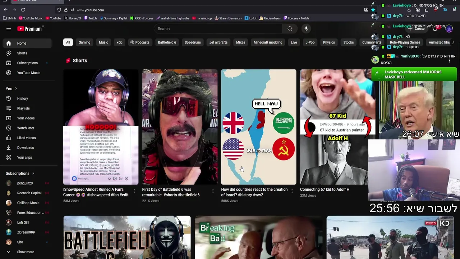Click the shield icon in the address bar
Image resolution: width=460 pixels, height=259 pixels.
59,10
